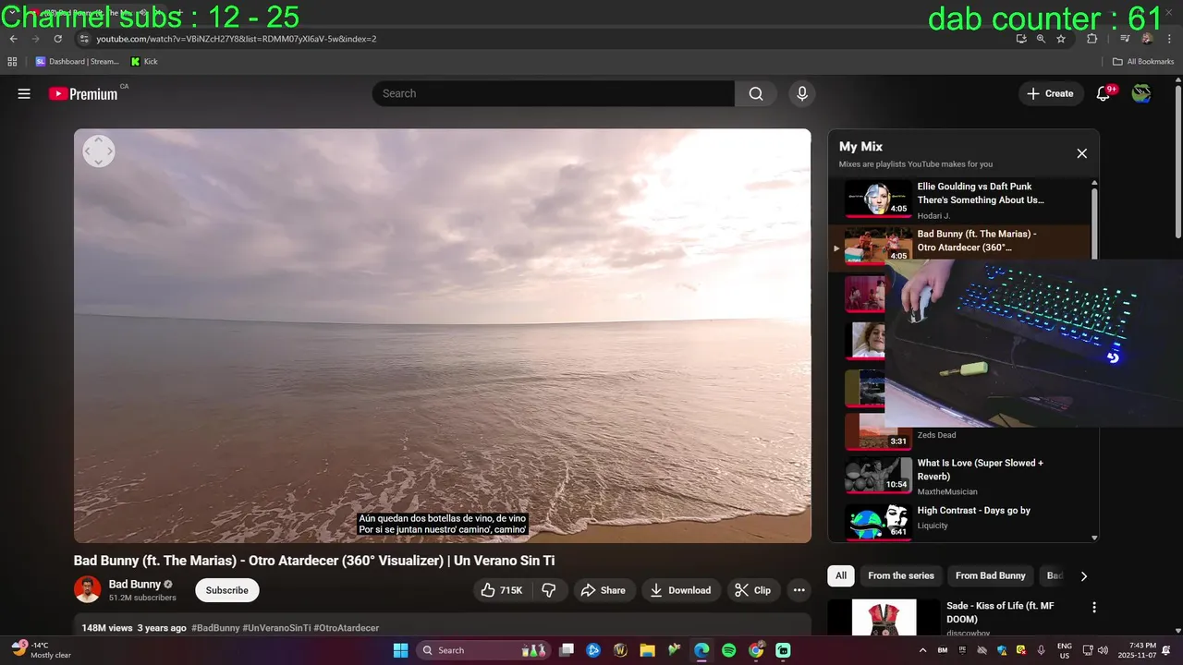Screen dimensions: 1183x665
Task: Open the browser zoom icon
Action: [x=1041, y=39]
